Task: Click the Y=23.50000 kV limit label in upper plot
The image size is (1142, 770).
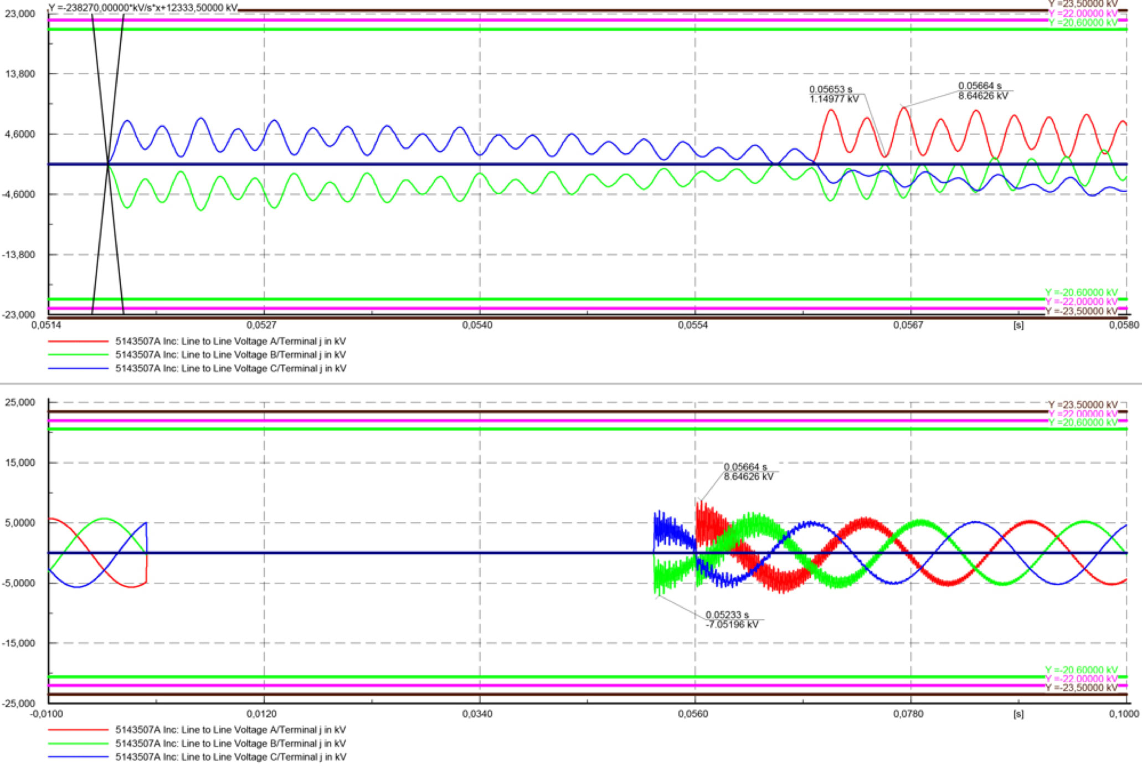Action: (x=1083, y=4)
